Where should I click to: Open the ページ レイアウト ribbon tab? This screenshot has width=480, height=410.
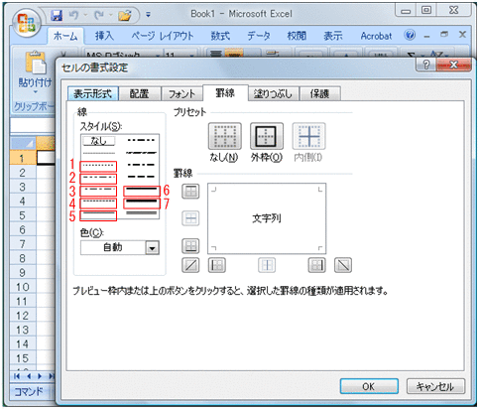click(162, 36)
